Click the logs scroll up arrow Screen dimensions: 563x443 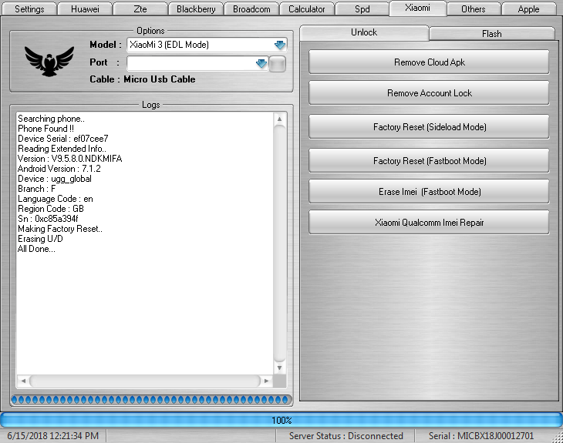coord(279,119)
